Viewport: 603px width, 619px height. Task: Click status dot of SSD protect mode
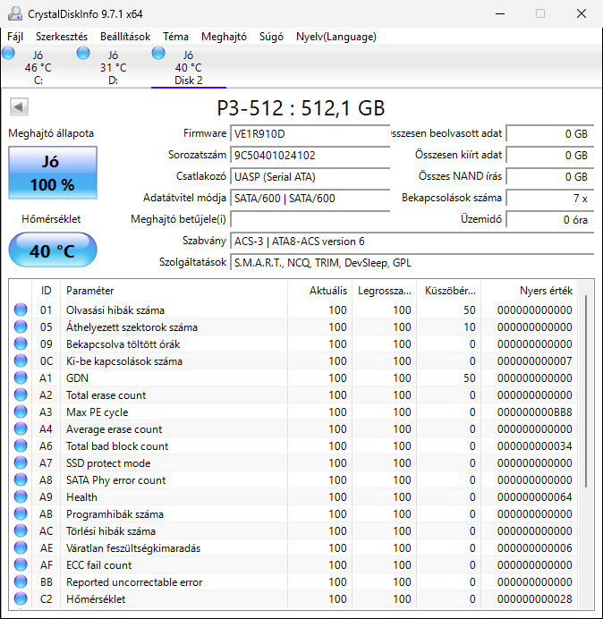(21, 462)
